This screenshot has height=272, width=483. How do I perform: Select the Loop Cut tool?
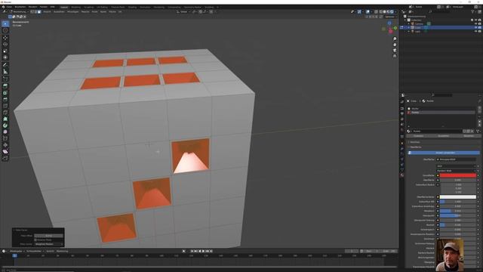[x=5, y=106]
